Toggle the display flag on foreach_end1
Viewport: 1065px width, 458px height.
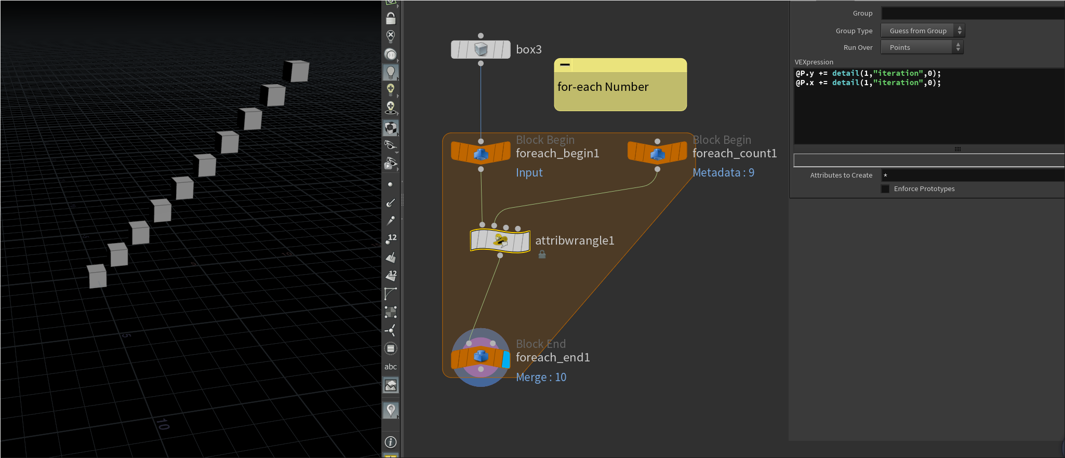point(506,359)
